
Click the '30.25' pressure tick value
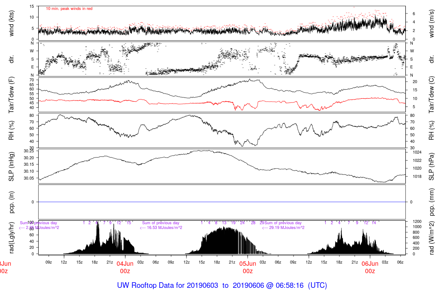click(x=29, y=151)
